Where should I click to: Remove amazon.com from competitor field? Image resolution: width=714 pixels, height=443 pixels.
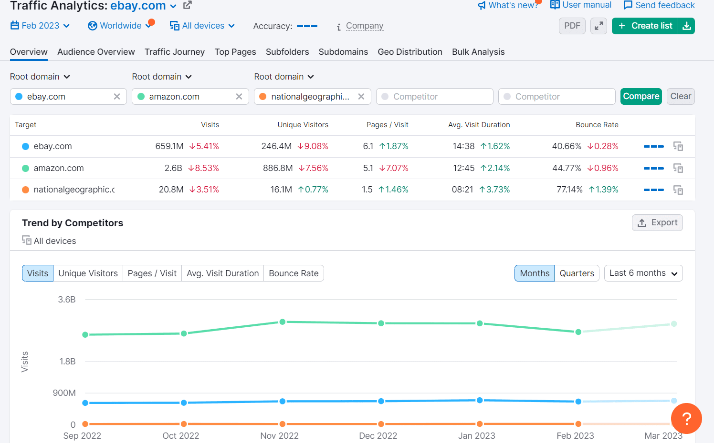tap(239, 97)
